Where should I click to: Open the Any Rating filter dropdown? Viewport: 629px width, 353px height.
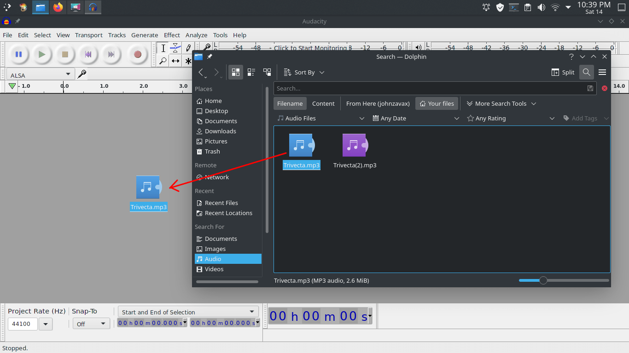(x=511, y=118)
